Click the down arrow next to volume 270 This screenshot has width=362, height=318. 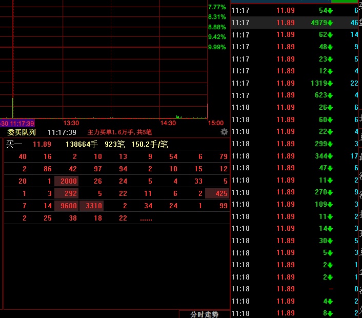tap(330, 192)
